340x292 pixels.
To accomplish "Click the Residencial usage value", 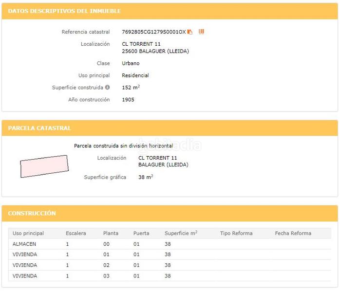I will coord(135,75).
